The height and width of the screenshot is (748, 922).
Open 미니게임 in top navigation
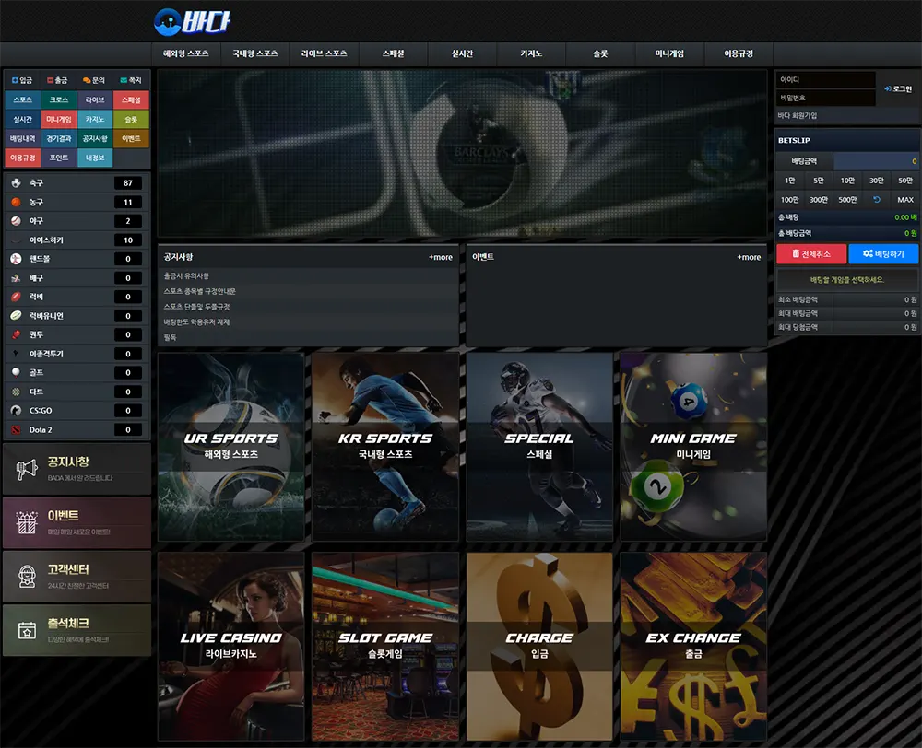pos(669,53)
